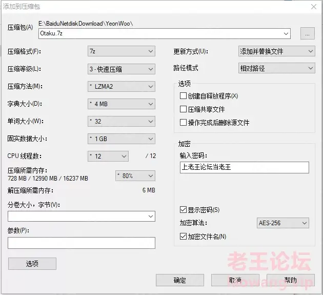The width and height of the screenshot is (323, 295).
Task: Click the 输入密码 text field
Action: (245, 167)
